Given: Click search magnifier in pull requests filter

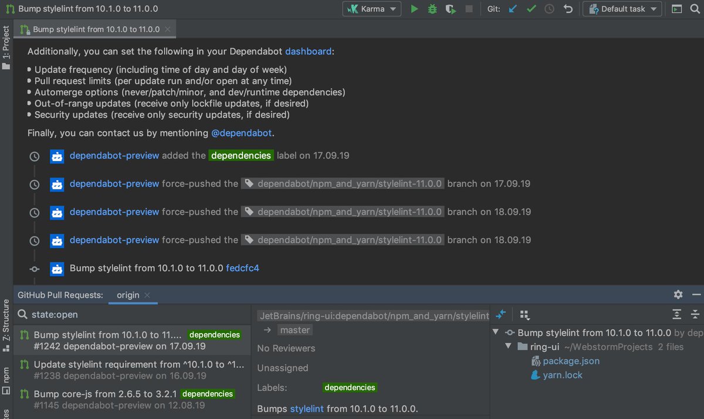Looking at the screenshot, I should tap(22, 315).
